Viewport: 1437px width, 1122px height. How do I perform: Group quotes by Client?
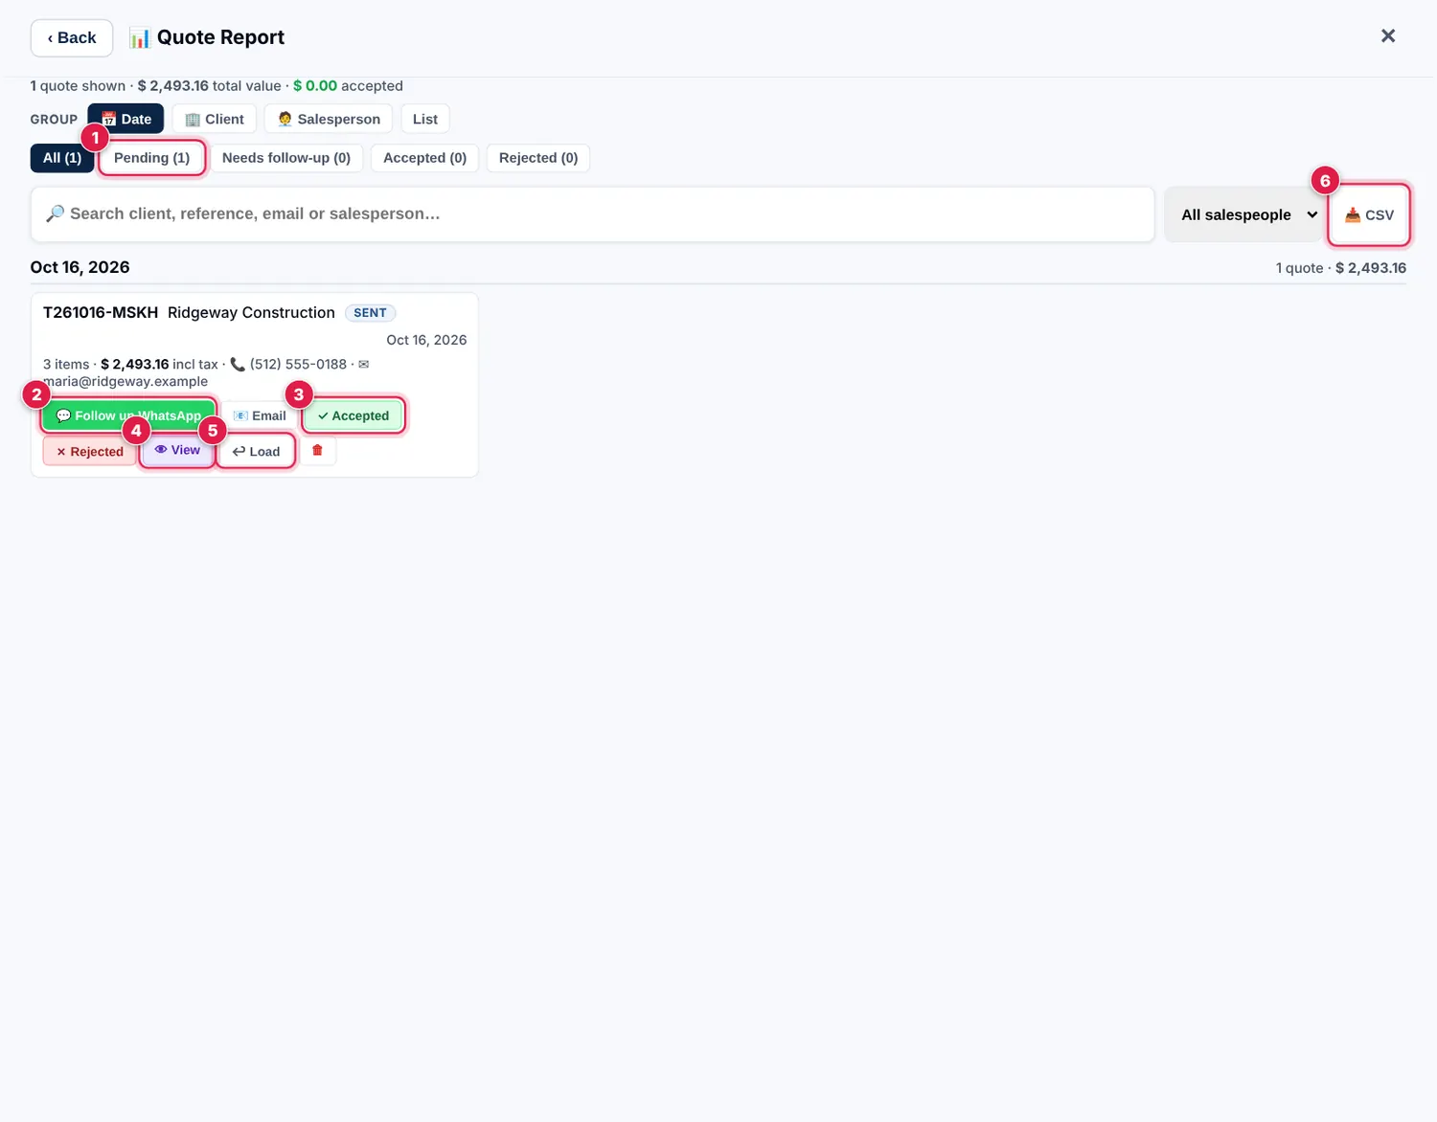tap(215, 119)
